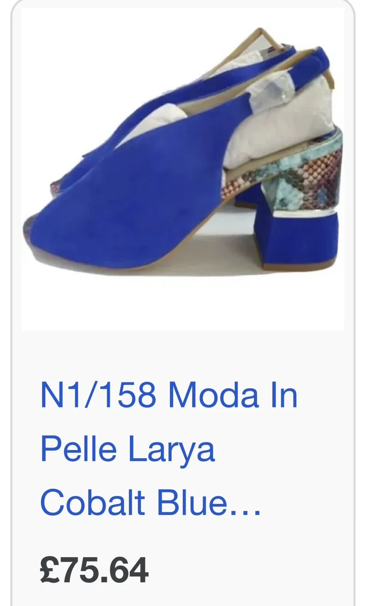The width and height of the screenshot is (368, 606).
Task: Click the white area below the shoes in the image
Action: (x=183, y=303)
